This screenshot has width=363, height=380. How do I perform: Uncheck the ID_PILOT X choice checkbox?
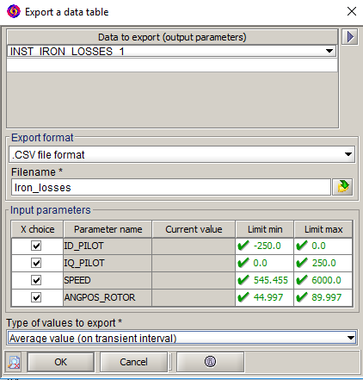[36, 246]
